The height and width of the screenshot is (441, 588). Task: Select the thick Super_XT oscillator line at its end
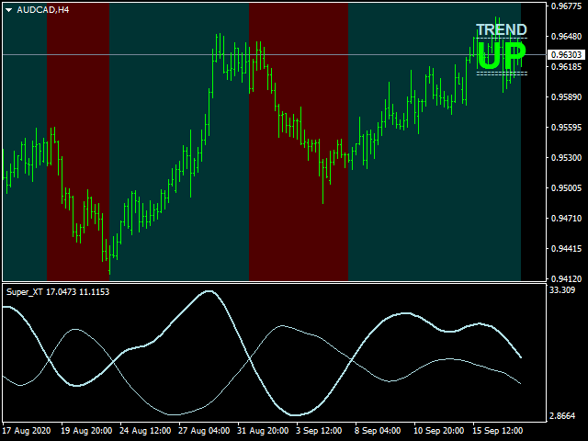[x=520, y=356]
